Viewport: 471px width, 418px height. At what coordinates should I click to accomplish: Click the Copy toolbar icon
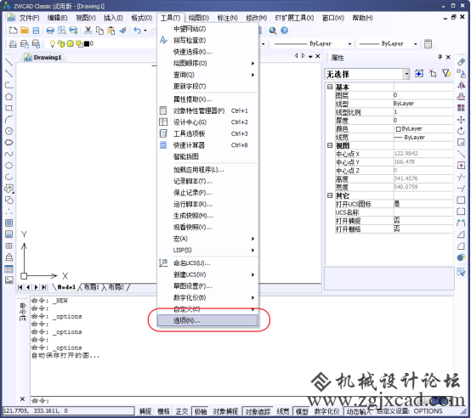tap(99, 31)
